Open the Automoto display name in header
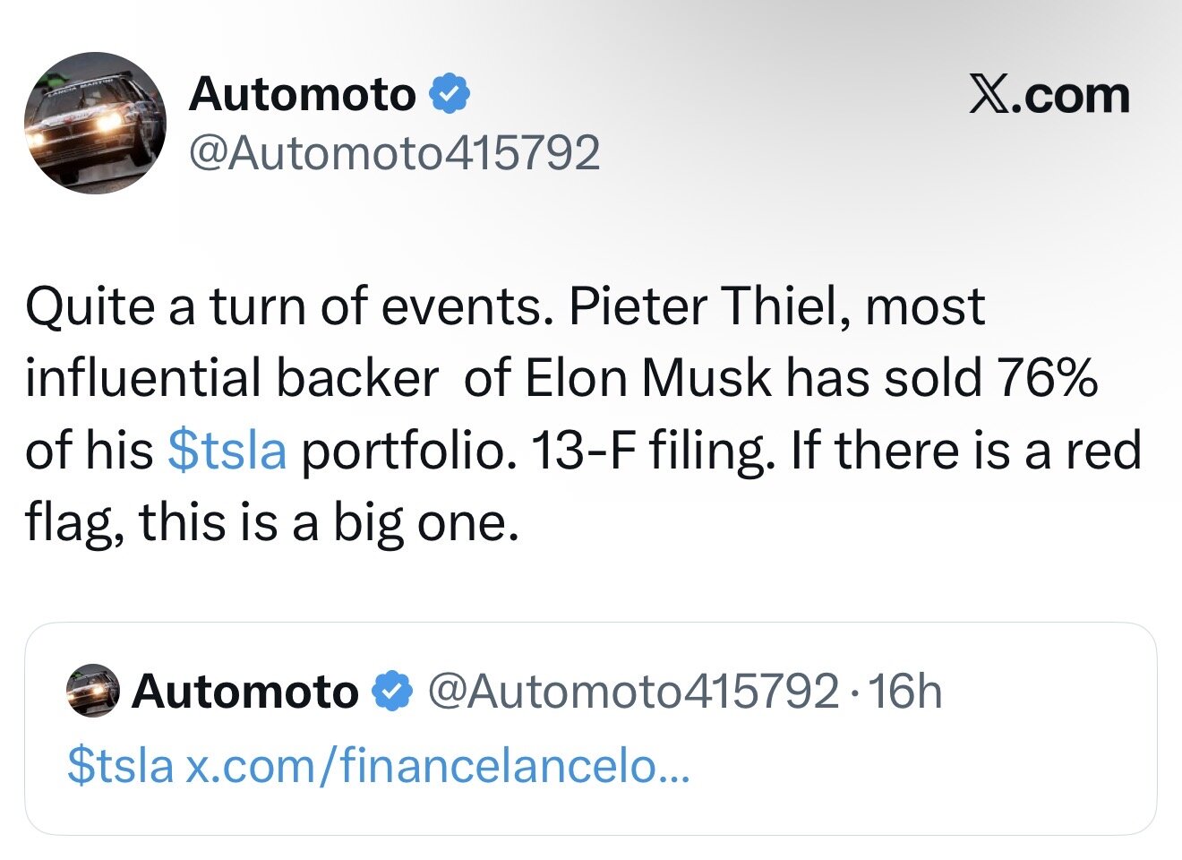 303,94
